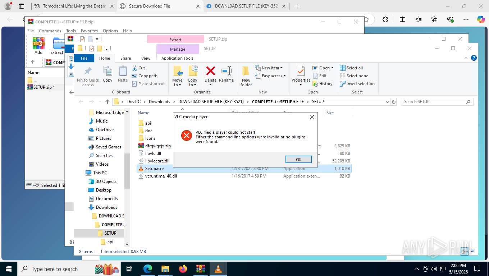Click Invert selection in the ribbon
Screen dimensions: 489x276
click(357, 84)
